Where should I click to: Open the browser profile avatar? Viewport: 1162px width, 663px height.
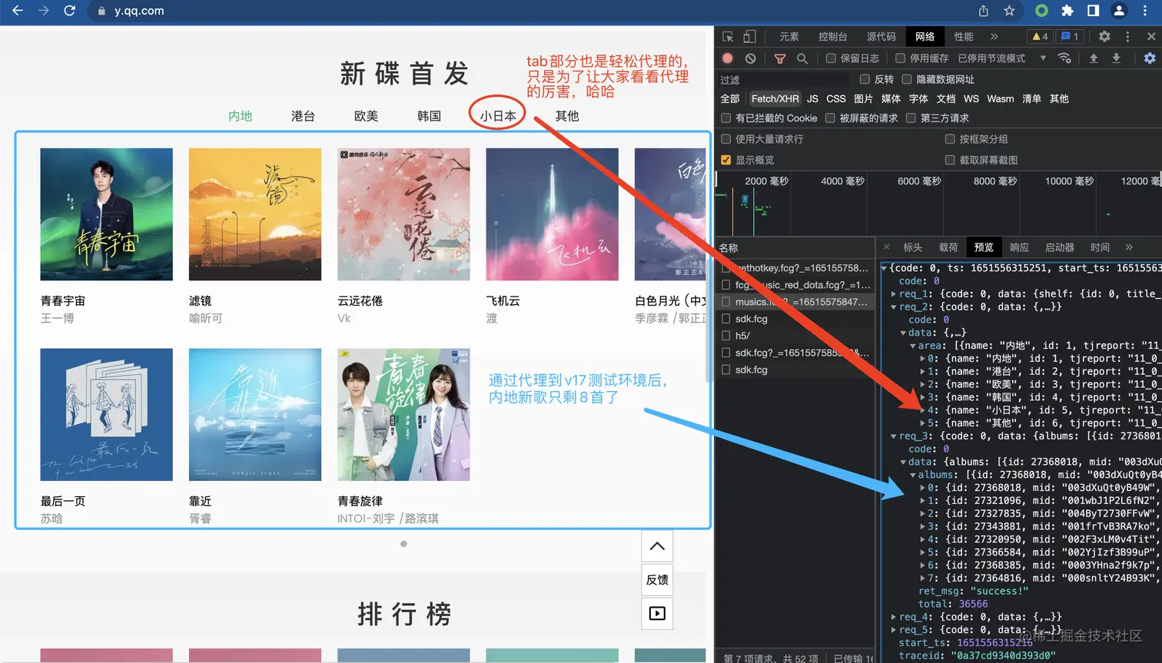click(1119, 11)
